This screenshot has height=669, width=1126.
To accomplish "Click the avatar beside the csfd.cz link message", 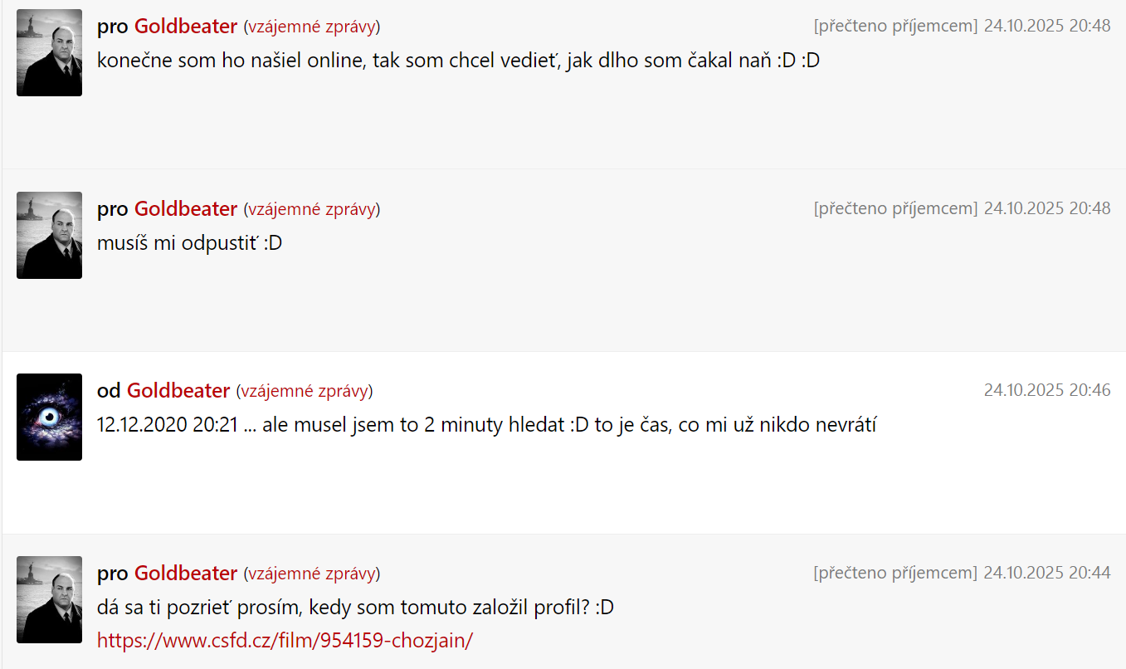I will point(49,599).
